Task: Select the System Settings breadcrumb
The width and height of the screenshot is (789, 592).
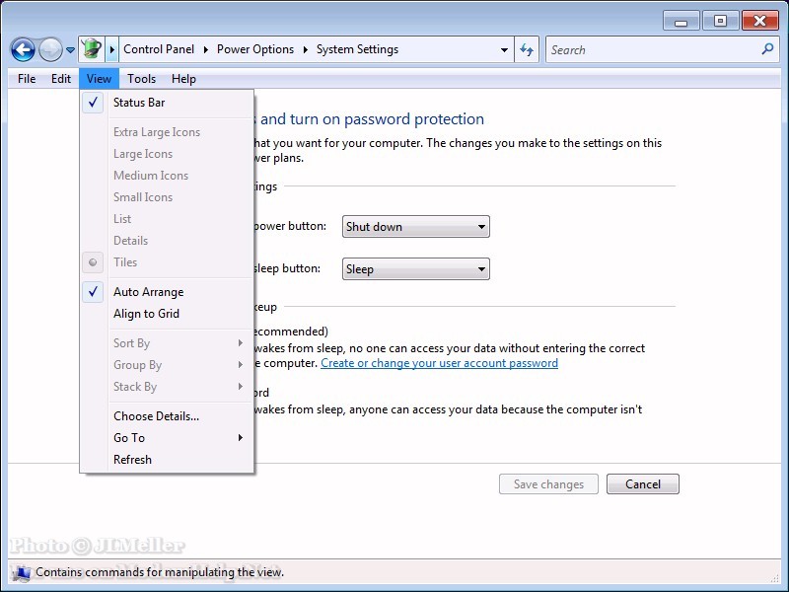Action: click(357, 49)
